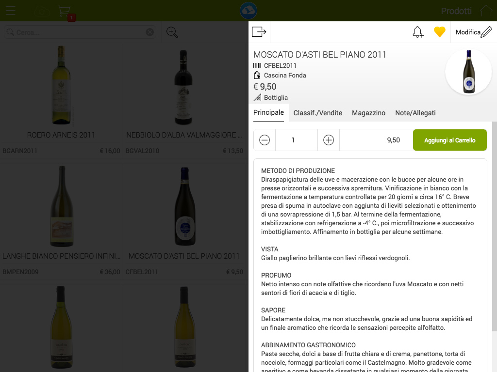Click the Cascina Fonda supplier name
Screen dimensions: 497x372
click(285, 75)
